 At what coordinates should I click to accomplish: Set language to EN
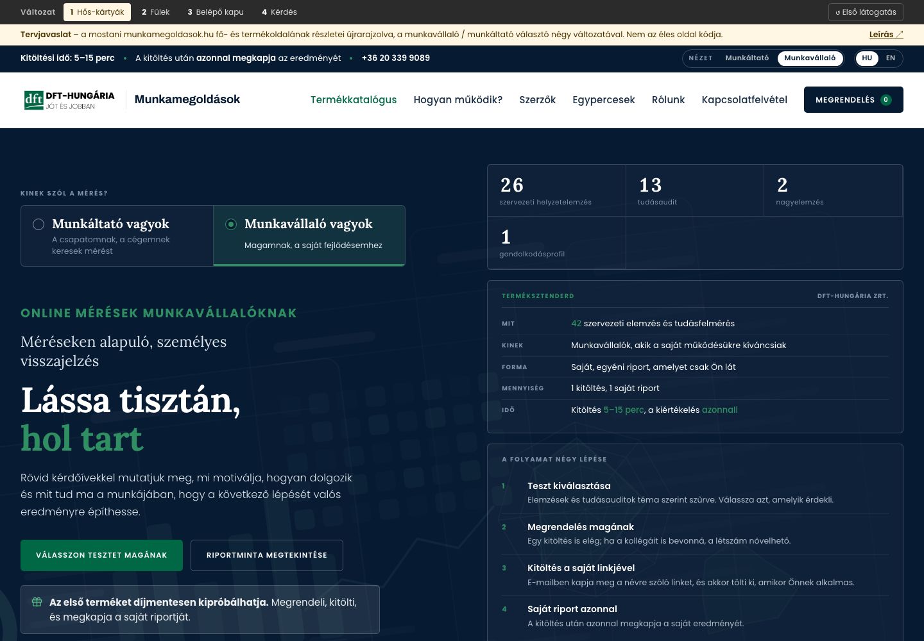(891, 58)
